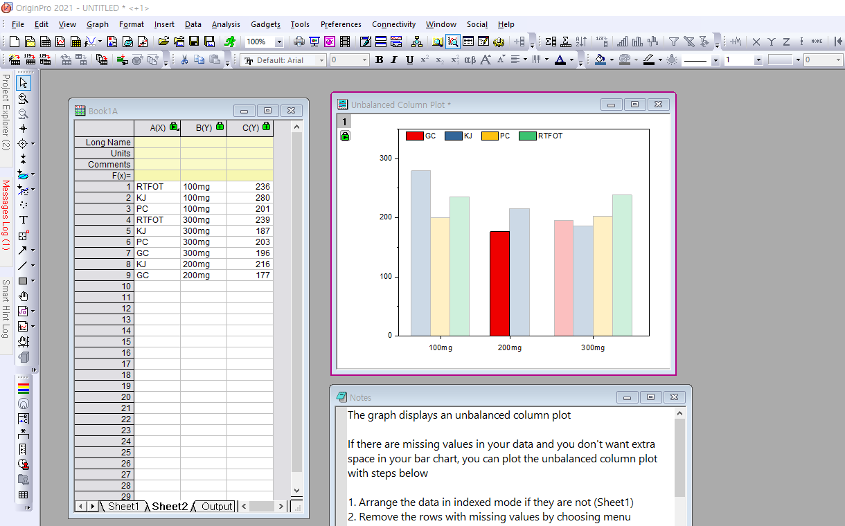
Task: Click the Recalculate running-man icon
Action: point(229,42)
